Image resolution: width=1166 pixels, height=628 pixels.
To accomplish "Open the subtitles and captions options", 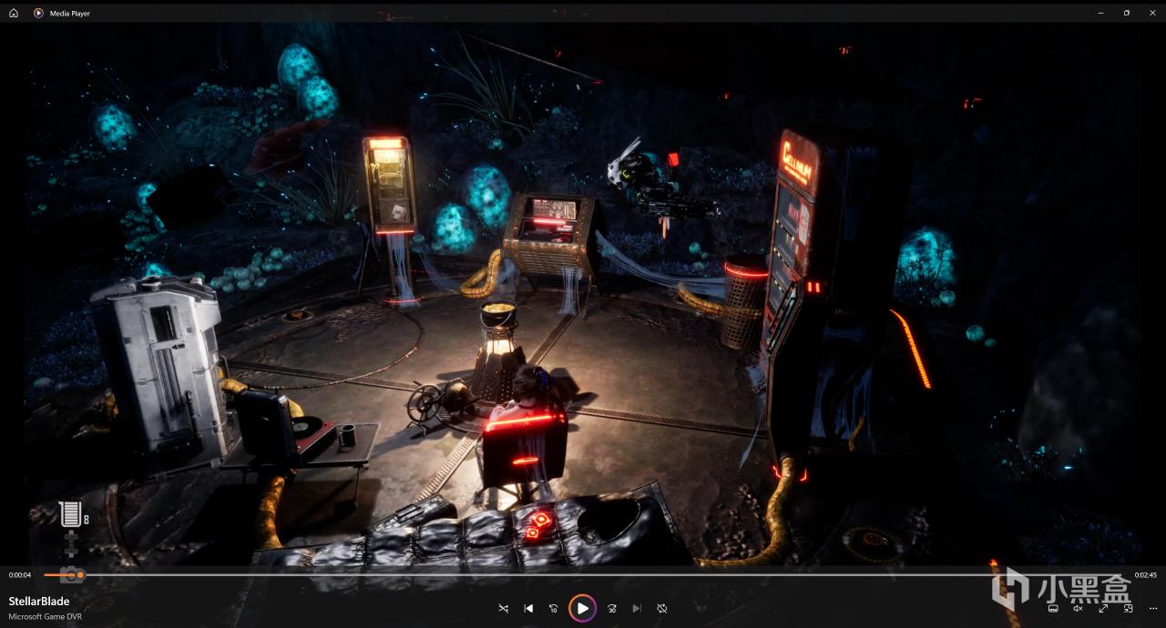I will 1053,608.
